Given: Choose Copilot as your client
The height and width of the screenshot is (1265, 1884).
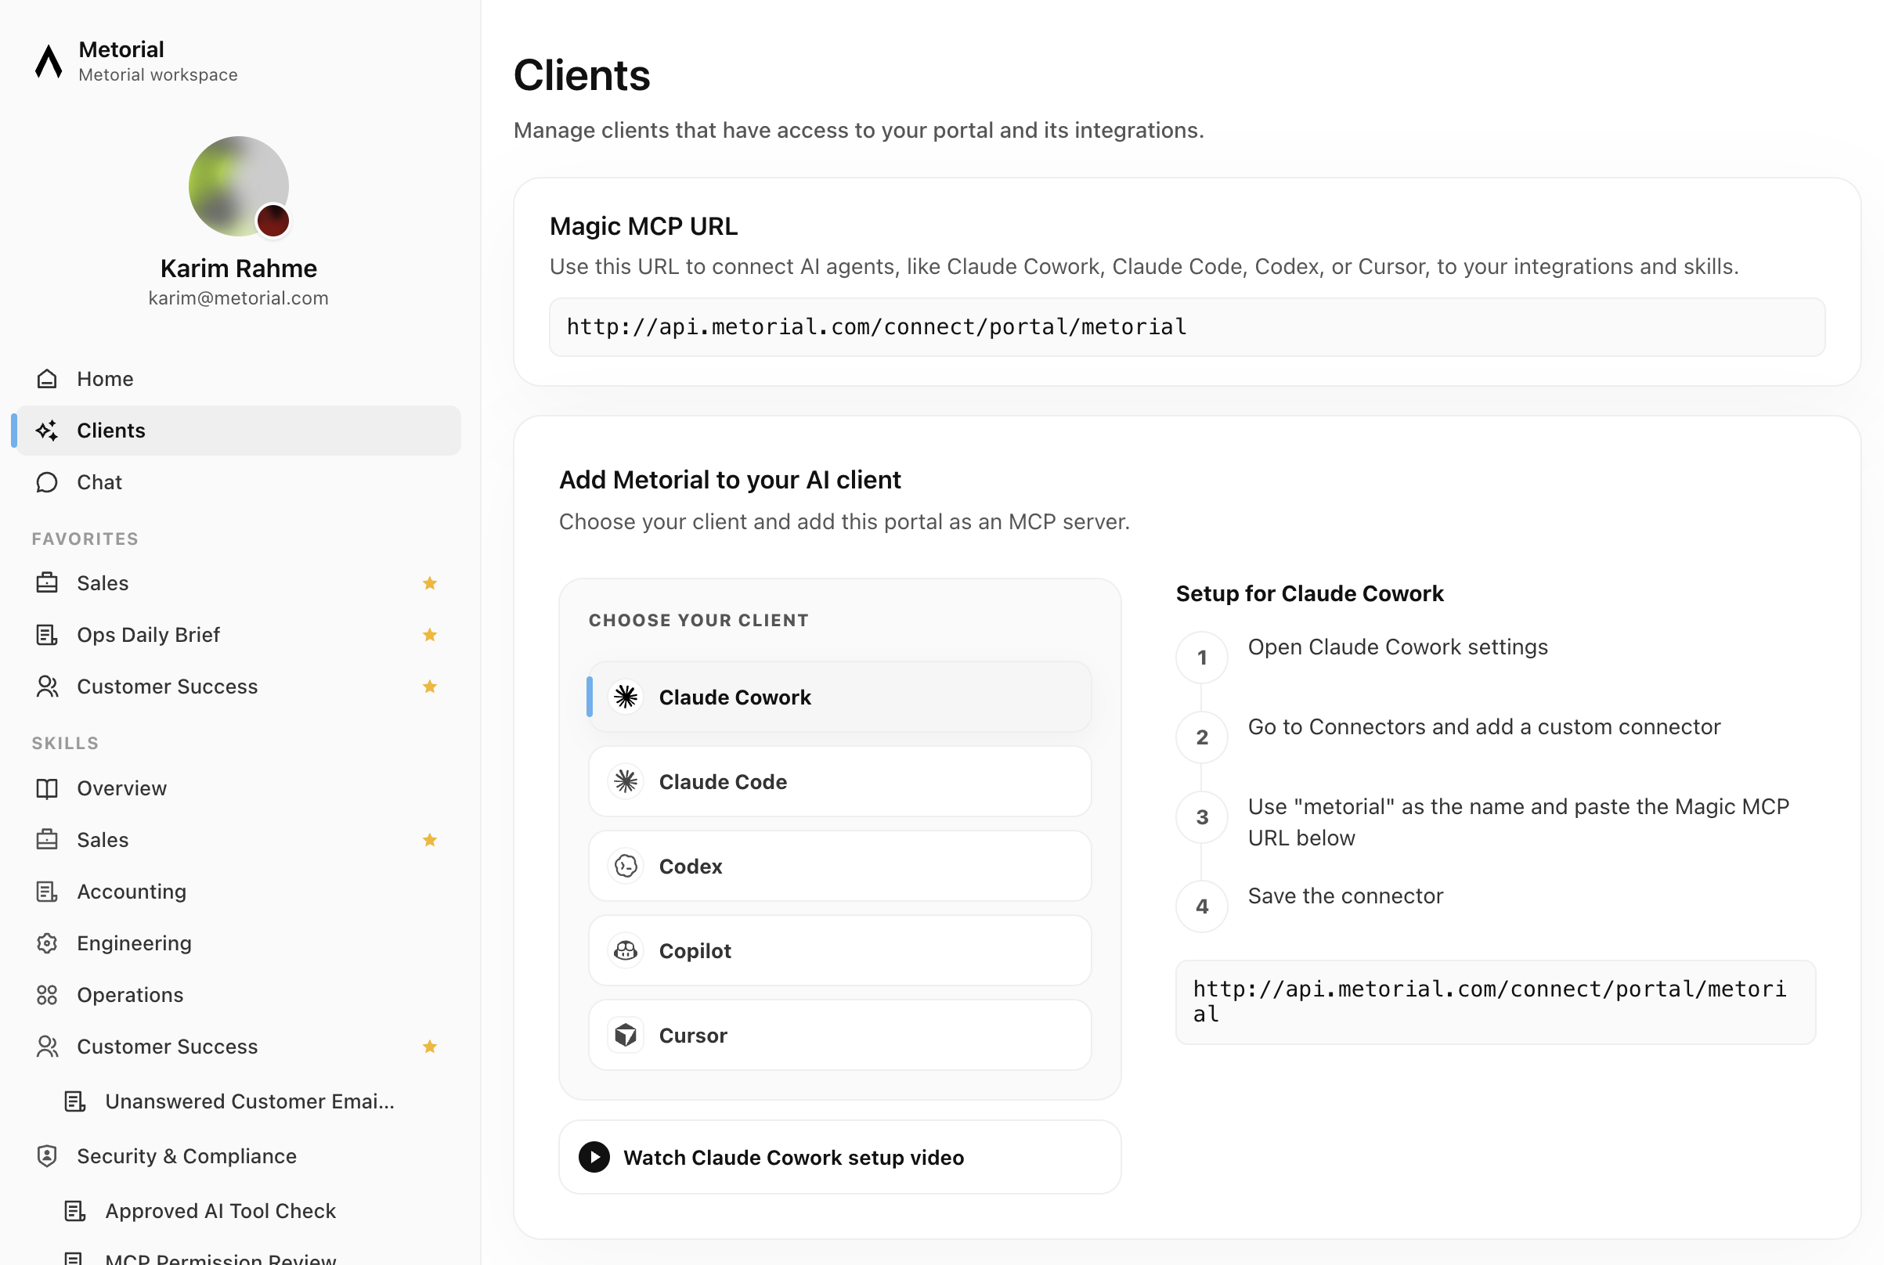Looking at the screenshot, I should [839, 950].
